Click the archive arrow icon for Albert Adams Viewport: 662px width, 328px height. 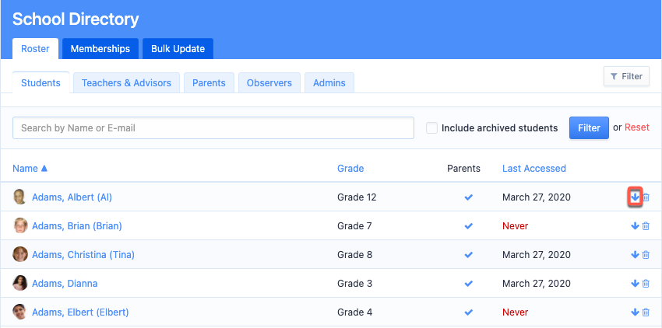(x=635, y=197)
